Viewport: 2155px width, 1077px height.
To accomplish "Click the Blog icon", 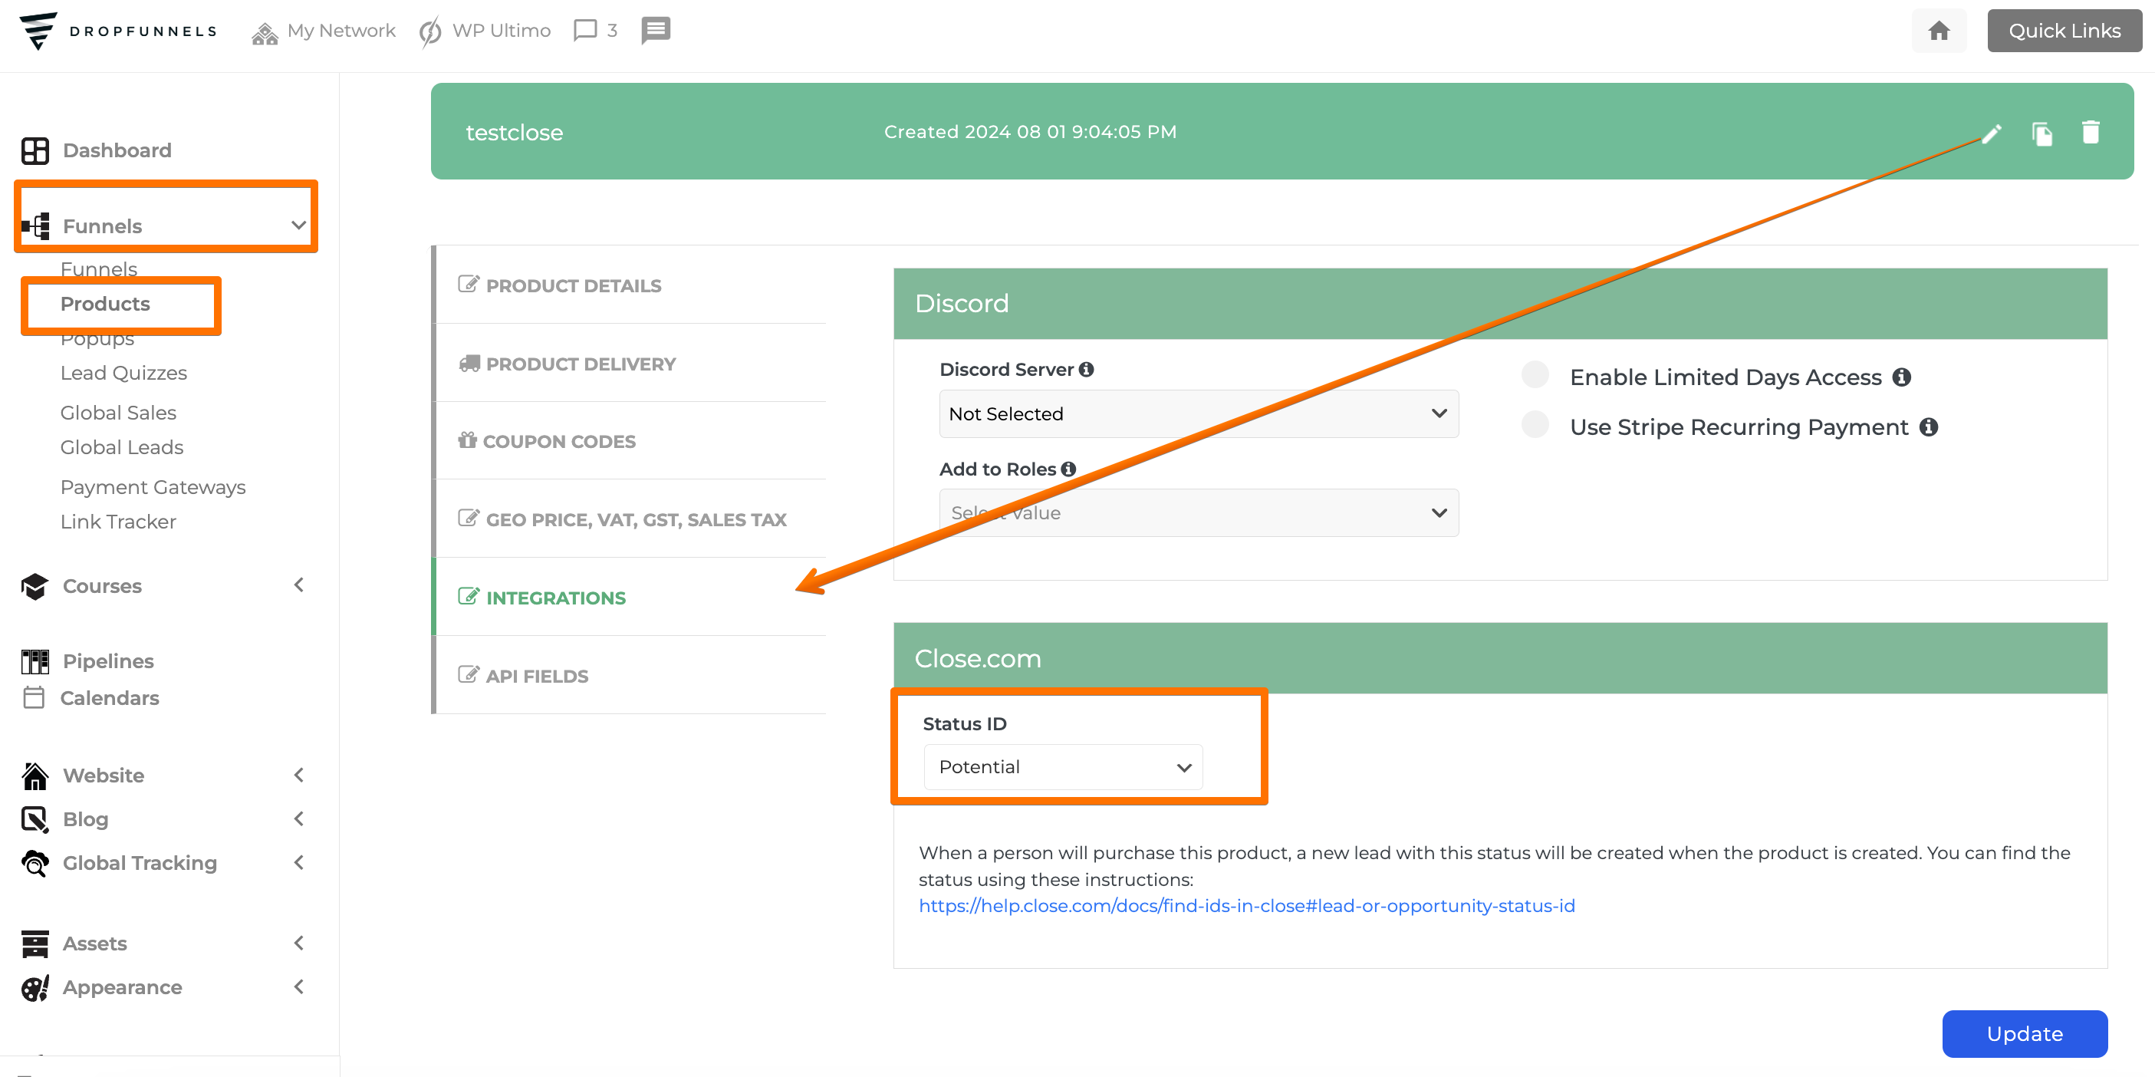I will pyautogui.click(x=35, y=819).
